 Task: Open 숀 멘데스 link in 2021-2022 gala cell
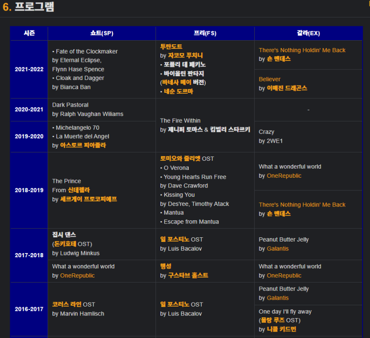pos(279,59)
